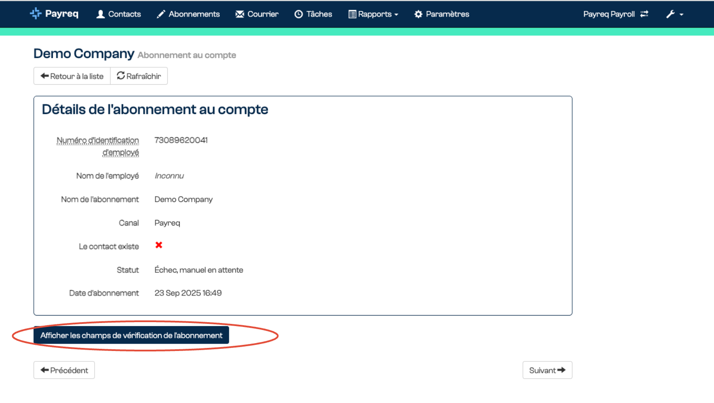This screenshot has height=403, width=714.
Task: Click the 'Le contact existe' label
Action: 109,247
